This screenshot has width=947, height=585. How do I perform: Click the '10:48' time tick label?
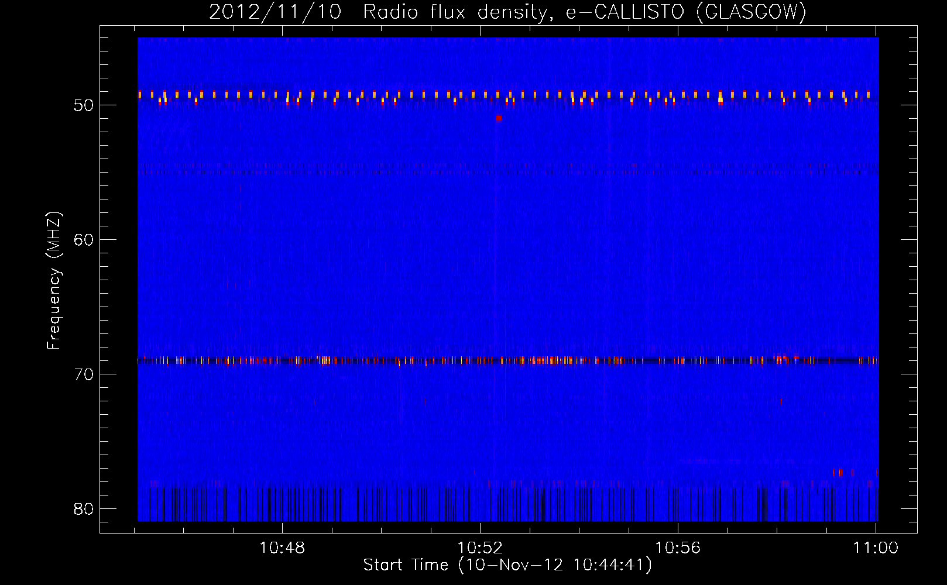pos(283,548)
